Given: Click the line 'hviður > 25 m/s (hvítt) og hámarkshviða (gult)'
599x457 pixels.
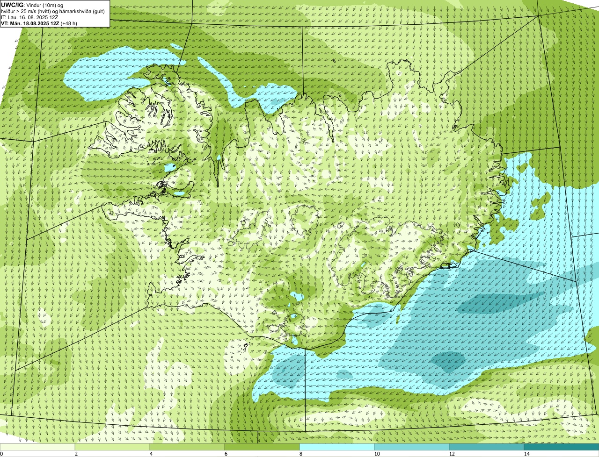Looking at the screenshot, I should point(53,11).
